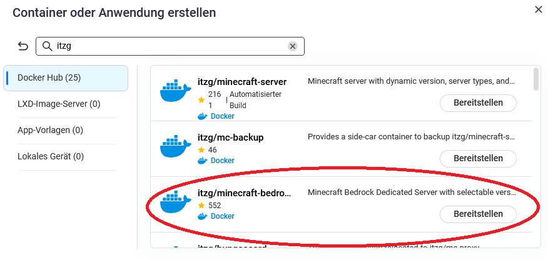Screen dimensions: 548x260
Task: Open the App-Vorlagen (0) tab
Action: click(x=50, y=130)
